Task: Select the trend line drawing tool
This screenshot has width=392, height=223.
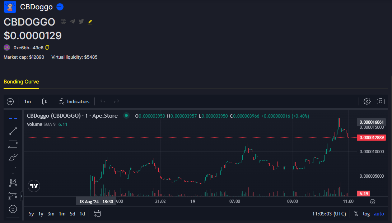Action: coord(13,131)
